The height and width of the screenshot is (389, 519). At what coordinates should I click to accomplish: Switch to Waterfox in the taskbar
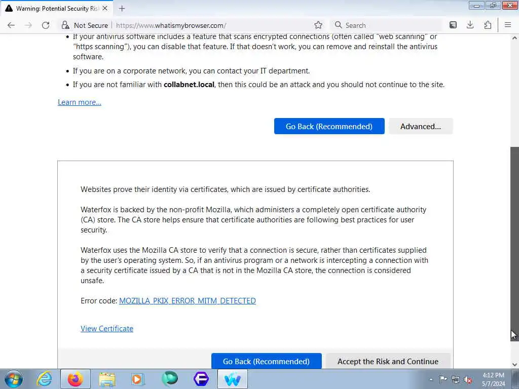(232, 379)
